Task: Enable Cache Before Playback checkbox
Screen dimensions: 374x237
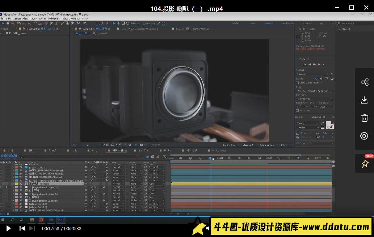Action: pyautogui.click(x=297, y=83)
